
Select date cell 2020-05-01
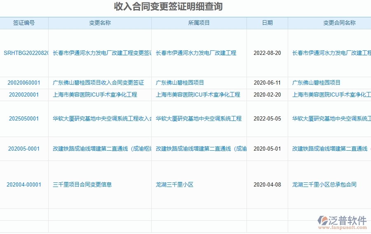click(268, 149)
